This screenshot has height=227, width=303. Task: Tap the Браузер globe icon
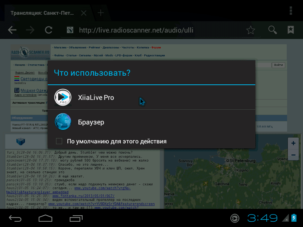coord(62,122)
